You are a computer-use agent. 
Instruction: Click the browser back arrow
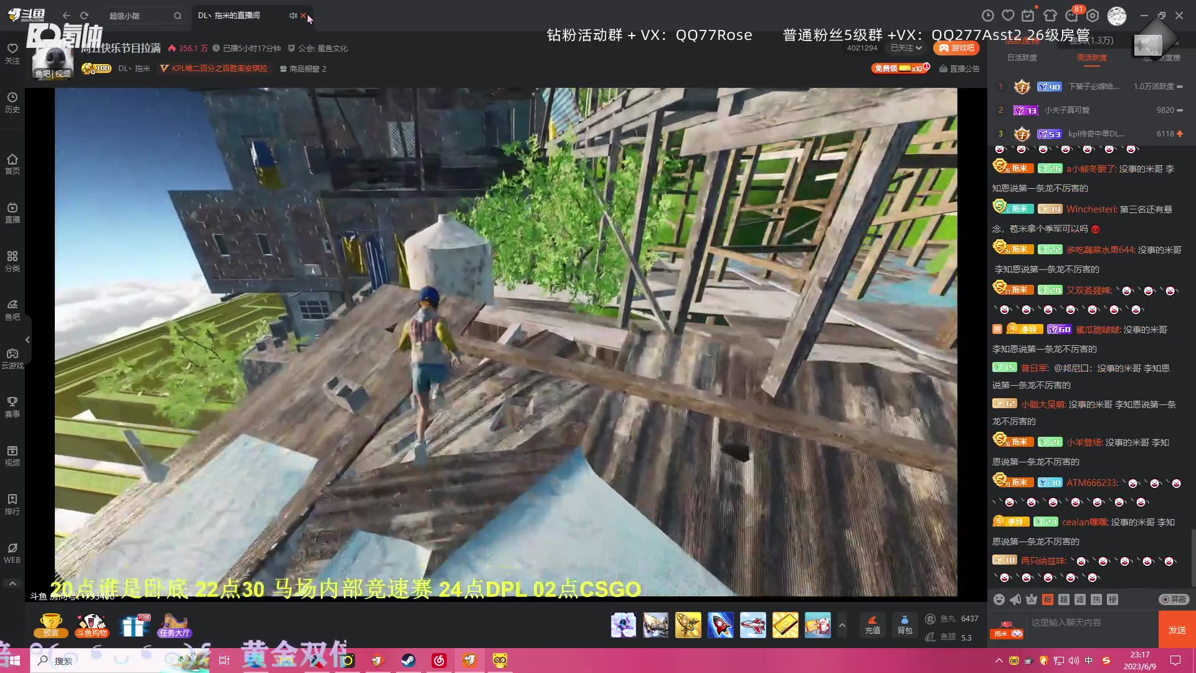(67, 16)
